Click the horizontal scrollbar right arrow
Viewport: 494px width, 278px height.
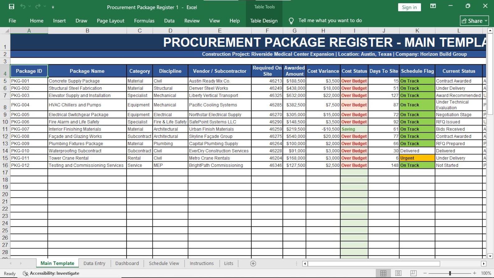click(x=484, y=264)
